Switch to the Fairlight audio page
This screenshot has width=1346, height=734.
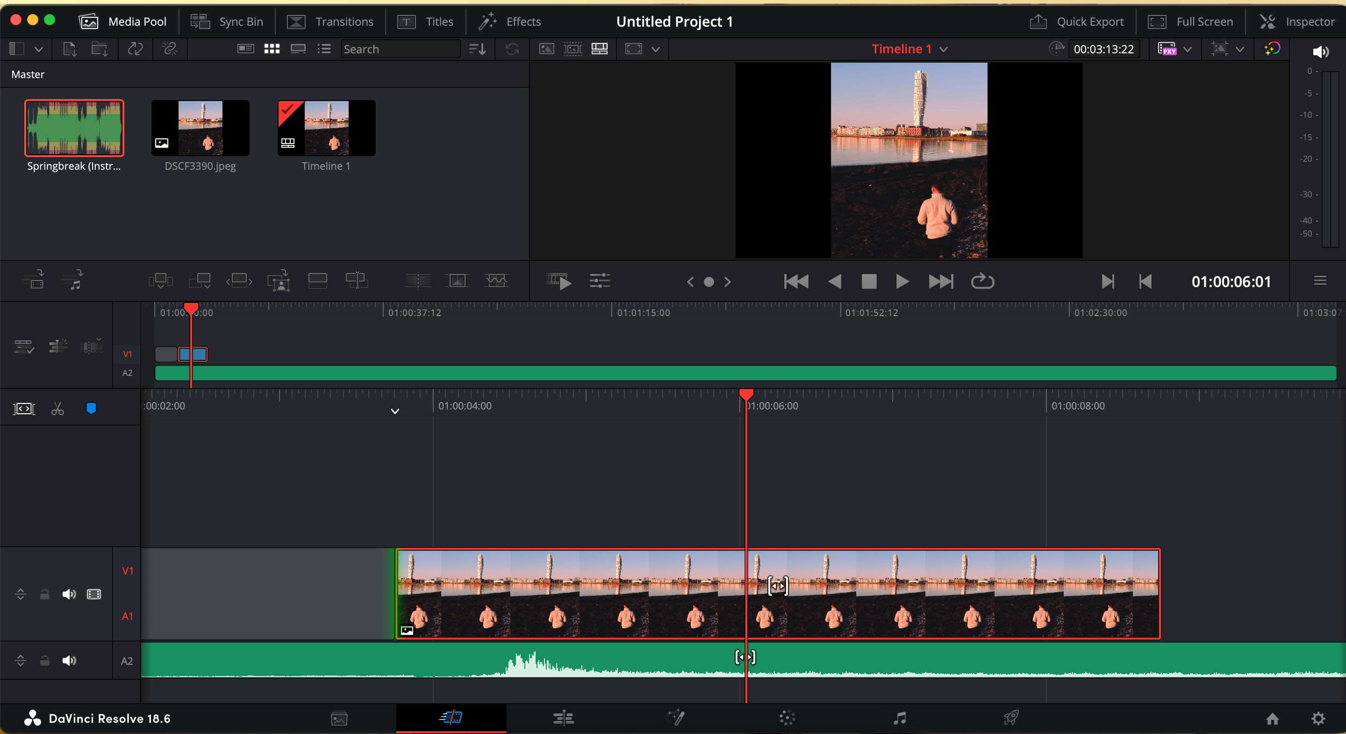[900, 718]
